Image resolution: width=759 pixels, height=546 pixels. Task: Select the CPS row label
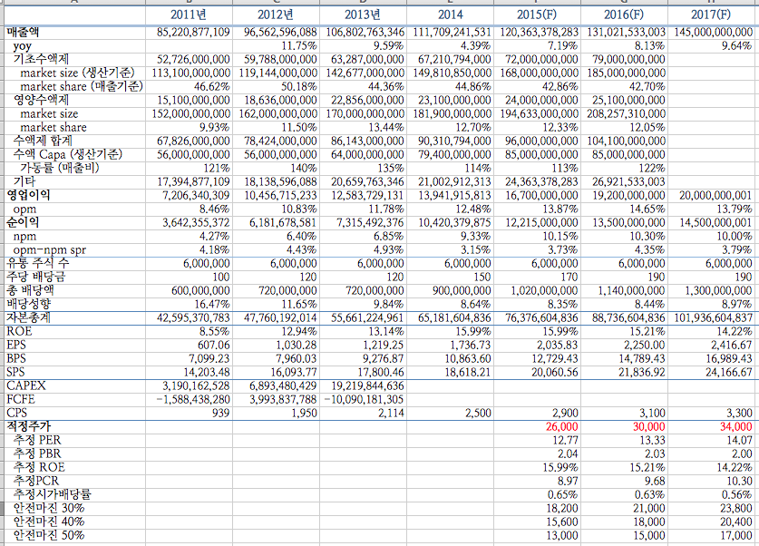[16, 413]
